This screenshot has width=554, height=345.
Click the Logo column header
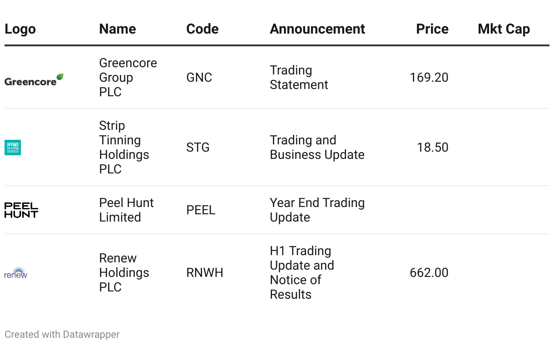pyautogui.click(x=20, y=29)
